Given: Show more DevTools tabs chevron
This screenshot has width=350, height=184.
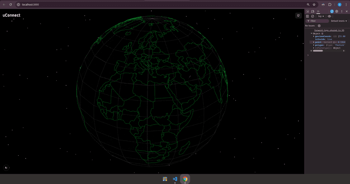Looking at the screenshot, I should [x=318, y=11].
